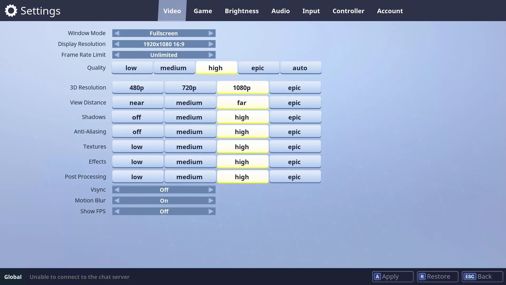Select epic quality preset
Screen dimensions: 506x285
[257, 68]
